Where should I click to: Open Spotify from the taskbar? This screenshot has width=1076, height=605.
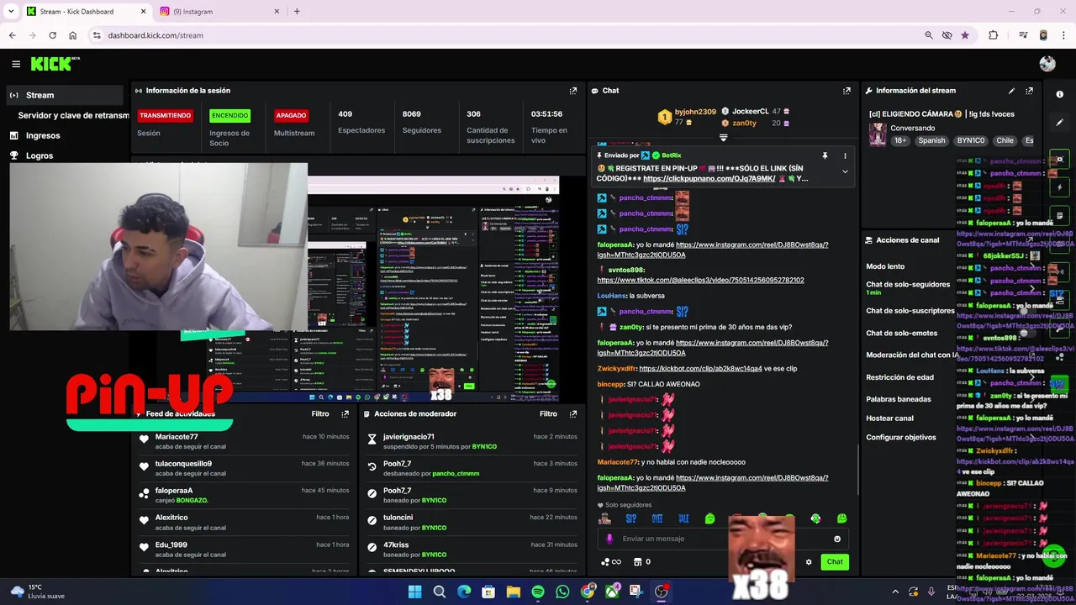538,592
